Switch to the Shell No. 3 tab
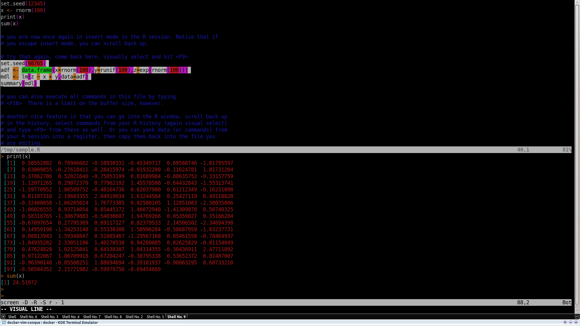This screenshot has height=326, width=580. tap(50, 317)
